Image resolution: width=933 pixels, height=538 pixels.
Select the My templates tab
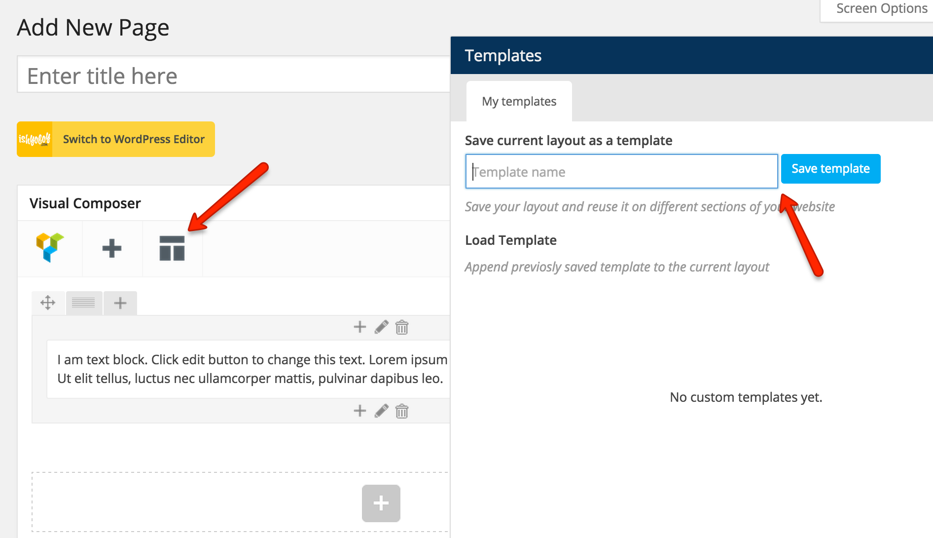tap(519, 101)
